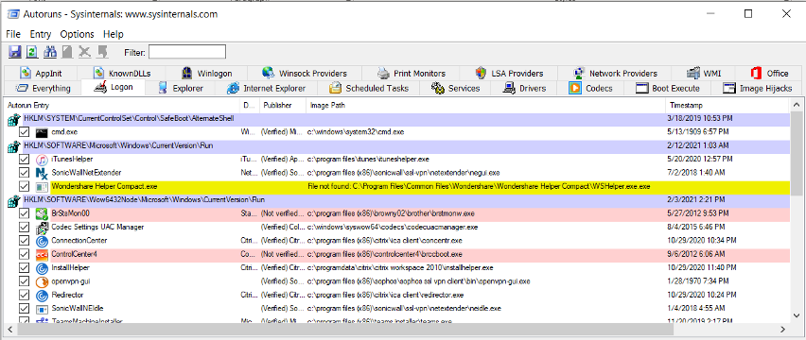Click the Redirector Citrix icon
This screenshot has height=340, width=806.
pyautogui.click(x=42, y=296)
